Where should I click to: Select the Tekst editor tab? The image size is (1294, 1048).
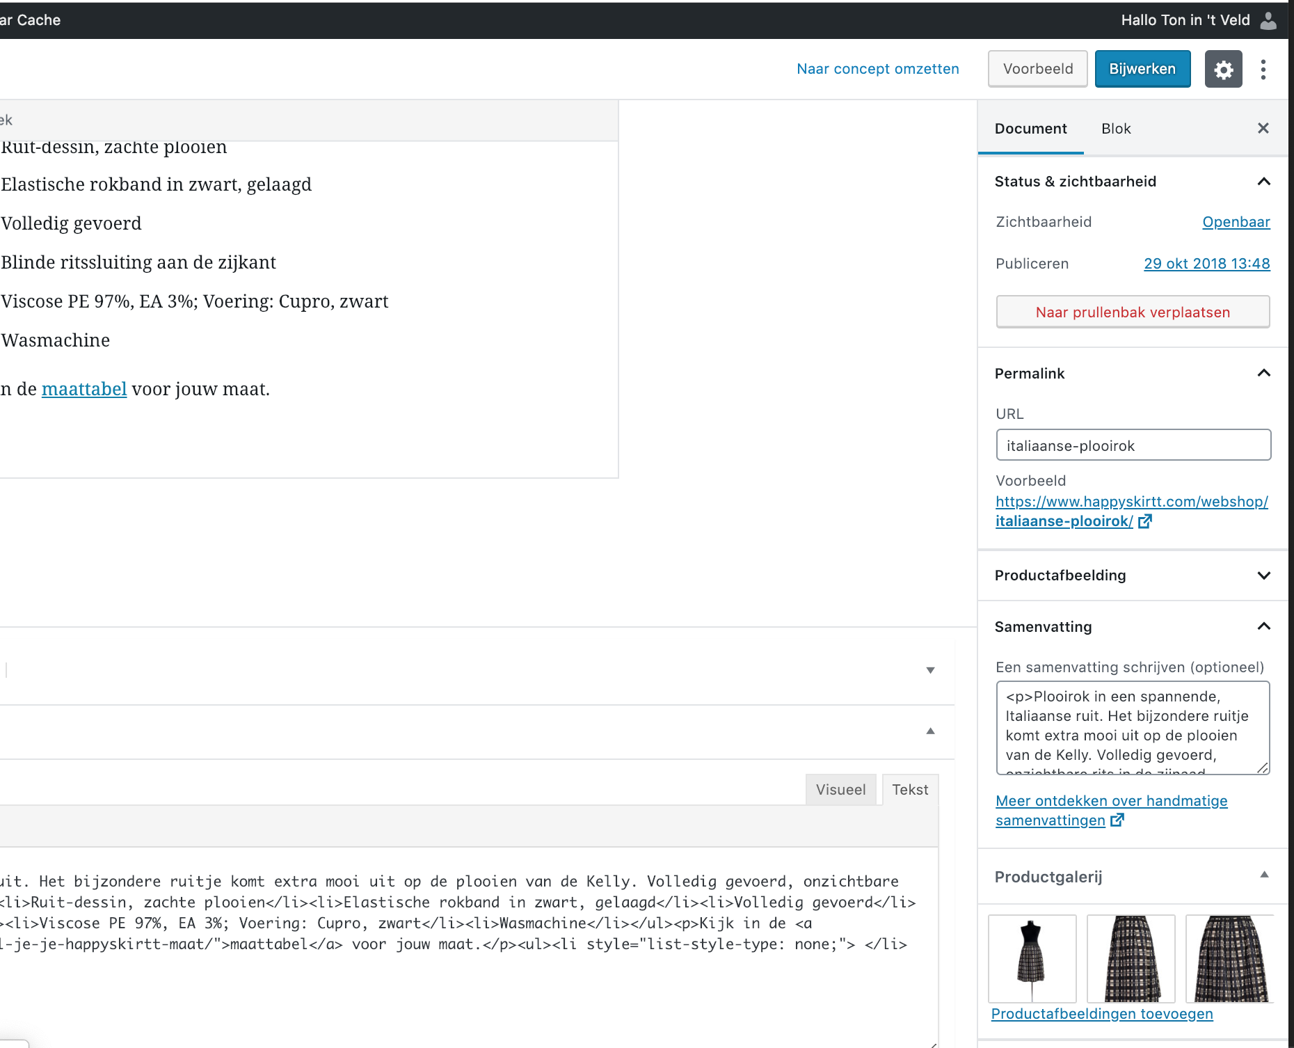point(910,790)
